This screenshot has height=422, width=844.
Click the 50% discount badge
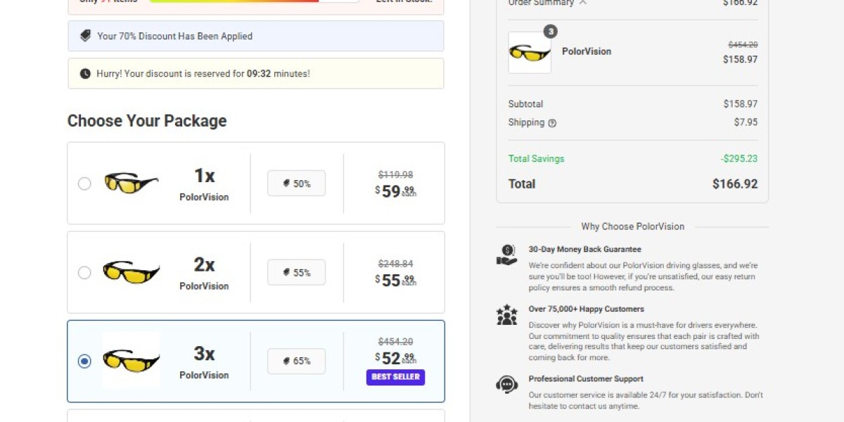296,184
